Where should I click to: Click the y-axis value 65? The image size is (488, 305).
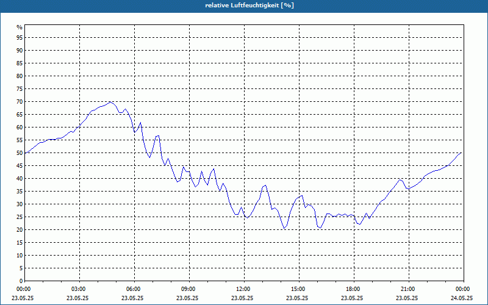click(20, 115)
